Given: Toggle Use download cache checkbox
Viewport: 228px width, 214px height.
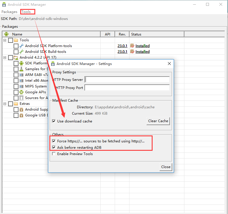Looking at the screenshot, I should click(x=54, y=121).
